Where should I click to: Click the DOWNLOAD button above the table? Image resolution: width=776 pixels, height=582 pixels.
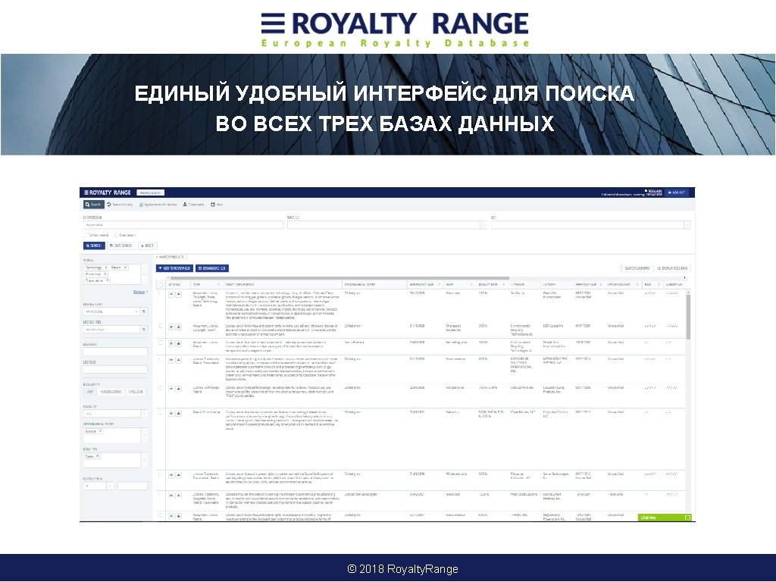coord(212,268)
